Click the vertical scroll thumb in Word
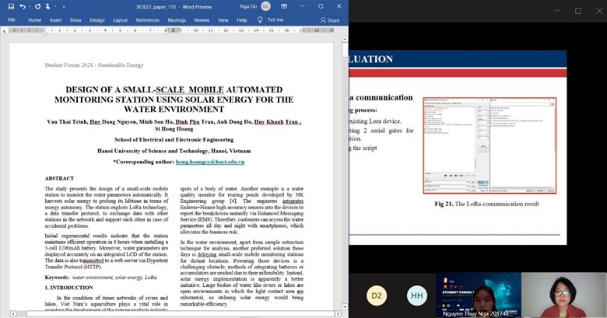 (x=345, y=51)
